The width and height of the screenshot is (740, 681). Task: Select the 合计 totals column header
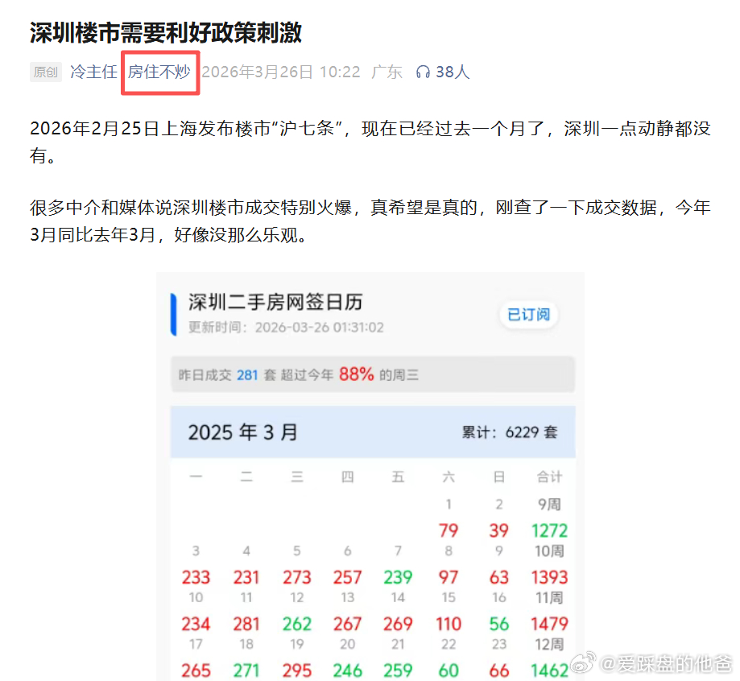(x=548, y=477)
